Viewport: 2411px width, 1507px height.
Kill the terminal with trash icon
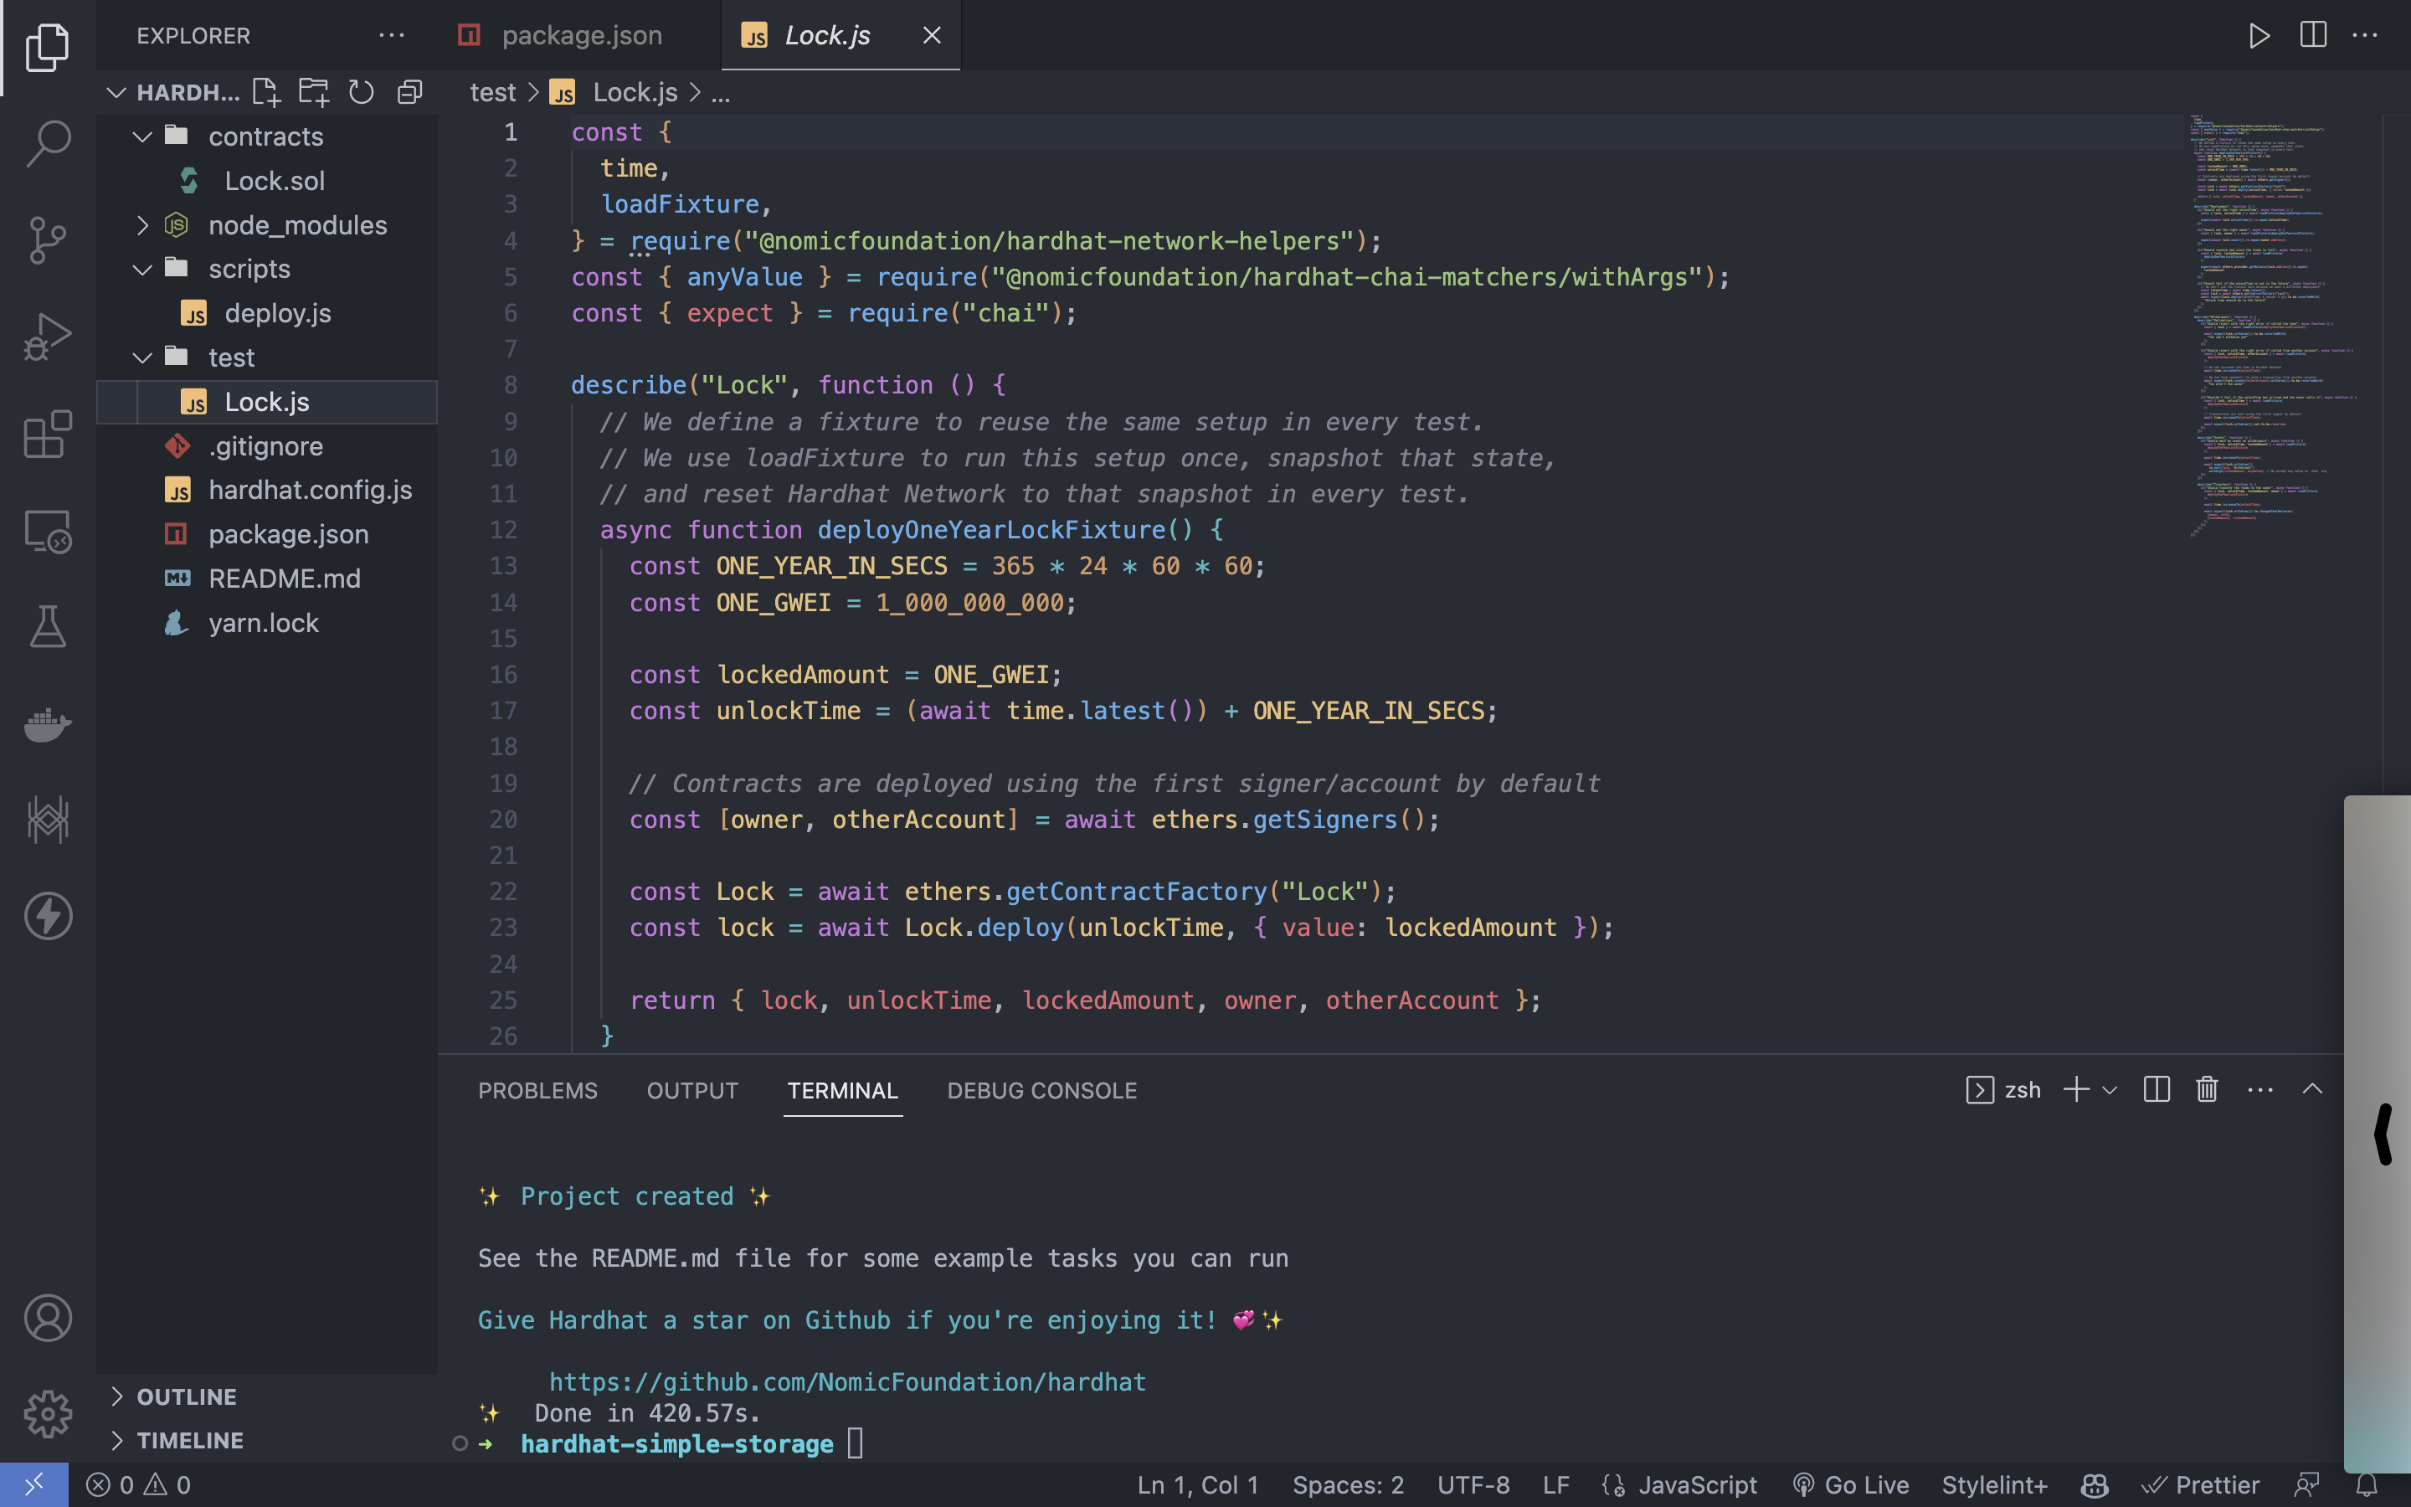tap(2207, 1089)
